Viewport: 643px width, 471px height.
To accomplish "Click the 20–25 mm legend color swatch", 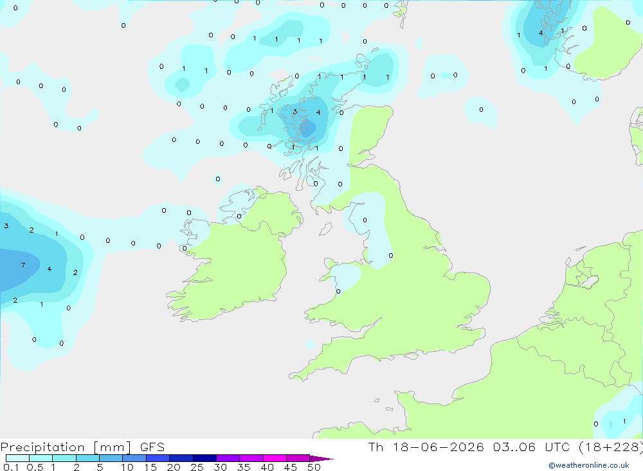I will pyautogui.click(x=181, y=458).
